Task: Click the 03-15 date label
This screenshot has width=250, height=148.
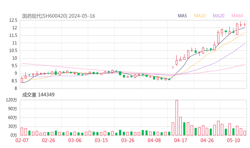Action: pyautogui.click(x=101, y=140)
